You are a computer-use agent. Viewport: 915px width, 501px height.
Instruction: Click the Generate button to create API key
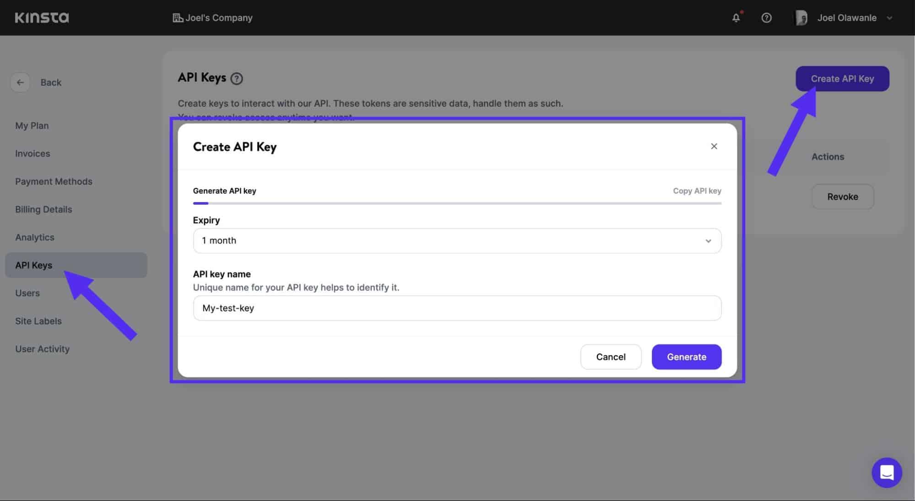coord(687,357)
